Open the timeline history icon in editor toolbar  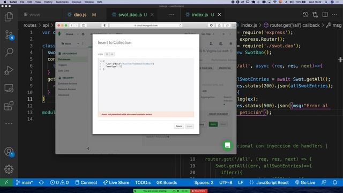pyautogui.click(x=305, y=14)
